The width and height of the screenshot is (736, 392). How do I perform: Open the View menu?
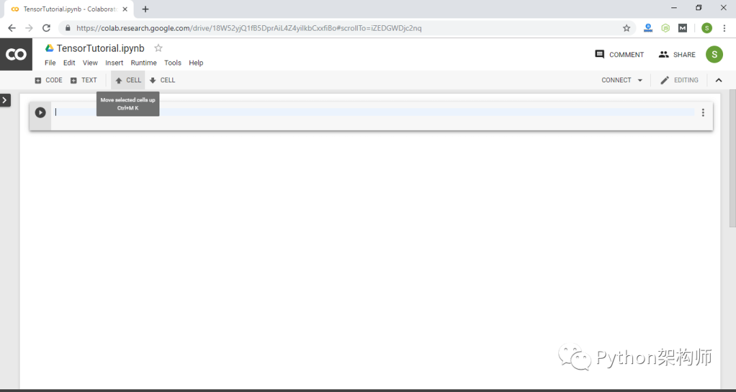coord(90,63)
